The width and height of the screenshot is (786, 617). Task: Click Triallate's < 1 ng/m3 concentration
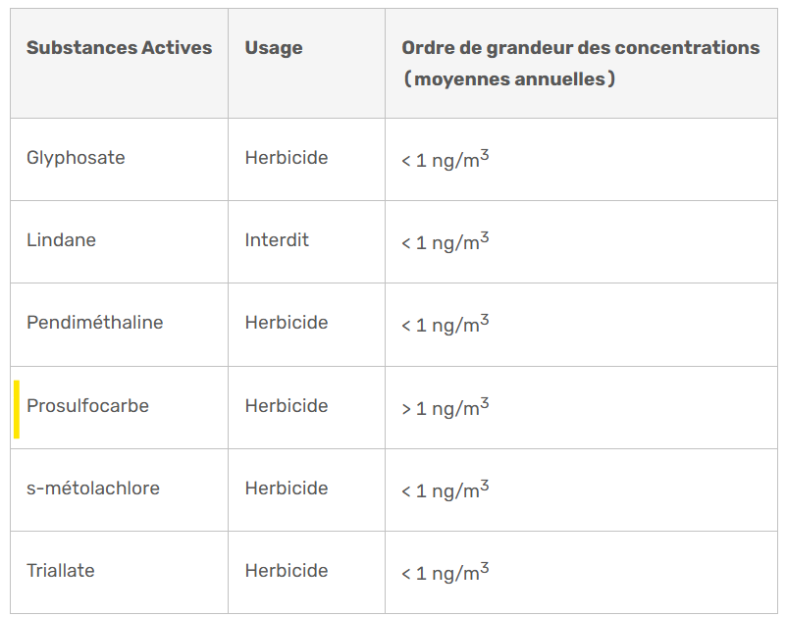(x=445, y=572)
